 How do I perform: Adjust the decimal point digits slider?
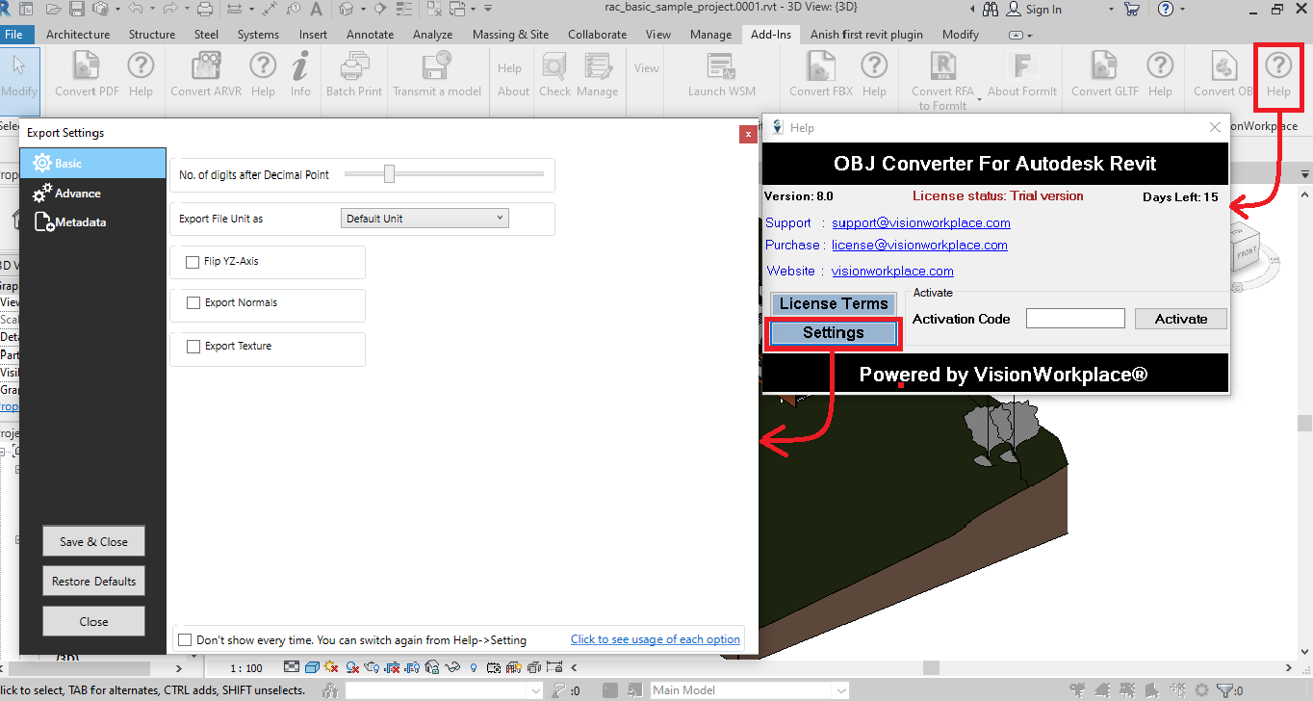389,173
